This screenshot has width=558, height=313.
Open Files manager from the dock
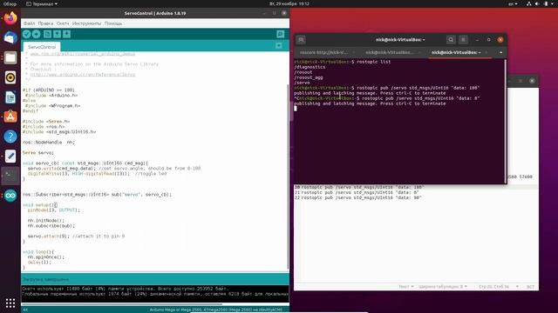[x=10, y=57]
